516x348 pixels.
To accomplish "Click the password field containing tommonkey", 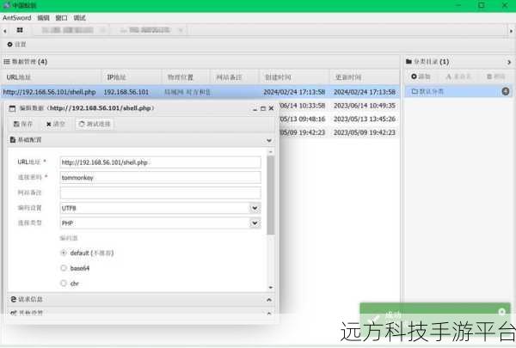I will click(x=161, y=178).
